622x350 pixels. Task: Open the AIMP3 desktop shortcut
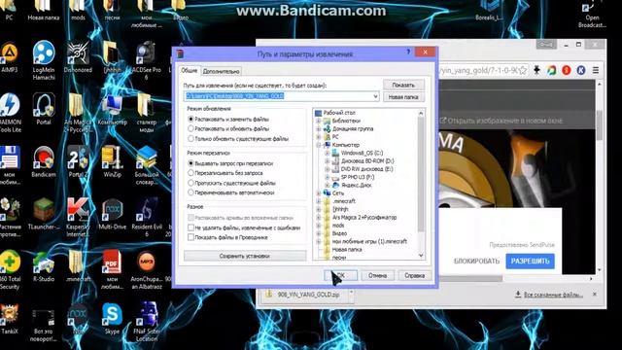(x=10, y=57)
